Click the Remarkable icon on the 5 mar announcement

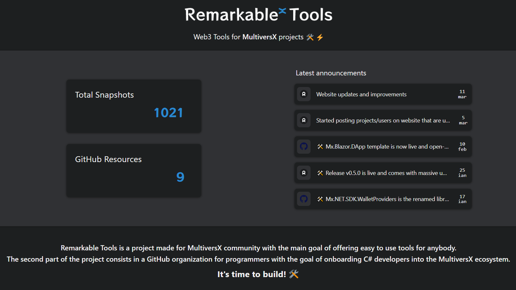(303, 120)
